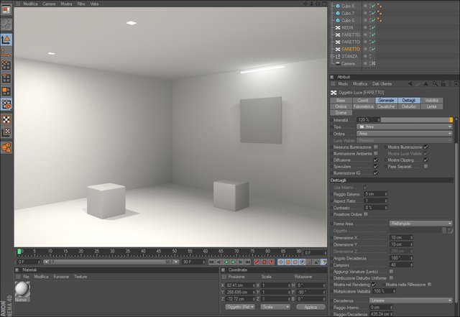Expand the STANZA object tree node
The image size is (460, 317).
pos(332,56)
